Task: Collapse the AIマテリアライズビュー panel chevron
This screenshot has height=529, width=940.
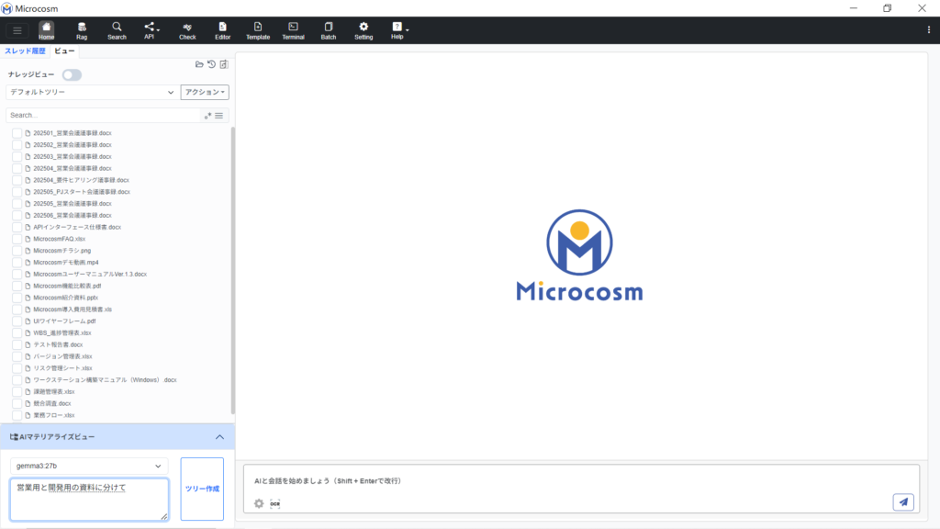Action: pyautogui.click(x=220, y=437)
